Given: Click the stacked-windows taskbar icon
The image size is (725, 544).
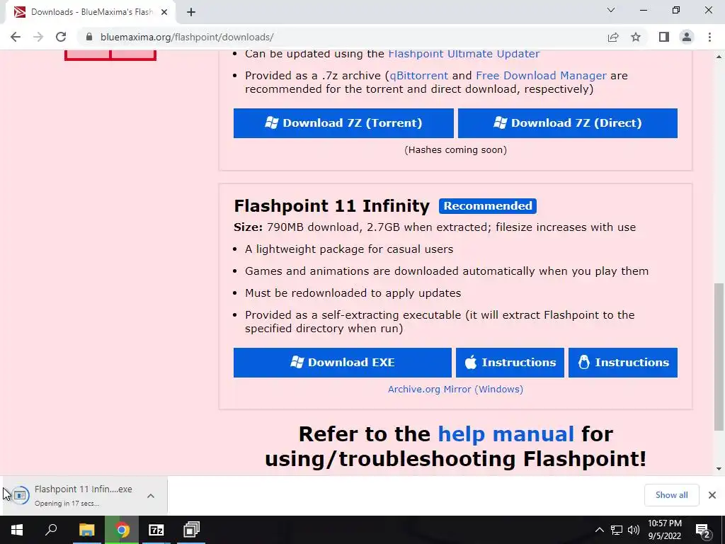Looking at the screenshot, I should pos(191,530).
